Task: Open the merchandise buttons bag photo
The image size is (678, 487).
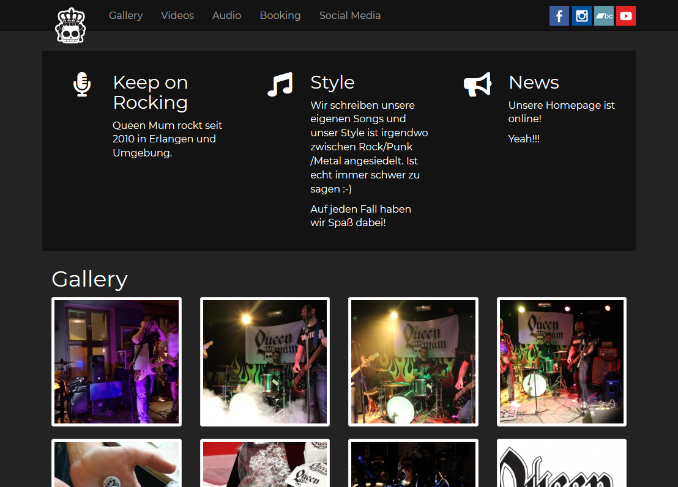Action: pos(265,463)
